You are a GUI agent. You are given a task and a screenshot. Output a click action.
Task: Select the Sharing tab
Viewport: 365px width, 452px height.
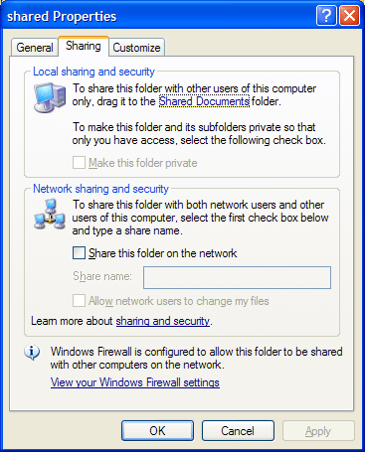[x=84, y=46]
